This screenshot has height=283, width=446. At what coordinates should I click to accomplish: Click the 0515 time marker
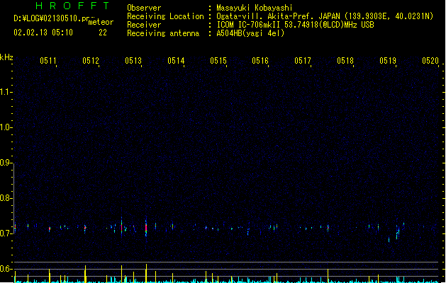(218, 61)
